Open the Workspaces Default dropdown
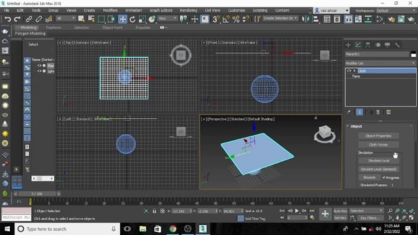This screenshot has width=418, height=235. [396, 10]
